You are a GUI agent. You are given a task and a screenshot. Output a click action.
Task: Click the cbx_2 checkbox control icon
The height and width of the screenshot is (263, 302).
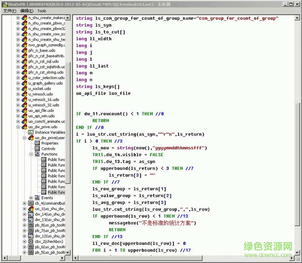tap(31, 241)
